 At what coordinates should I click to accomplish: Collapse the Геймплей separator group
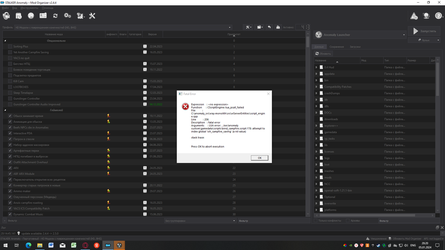click(5, 110)
